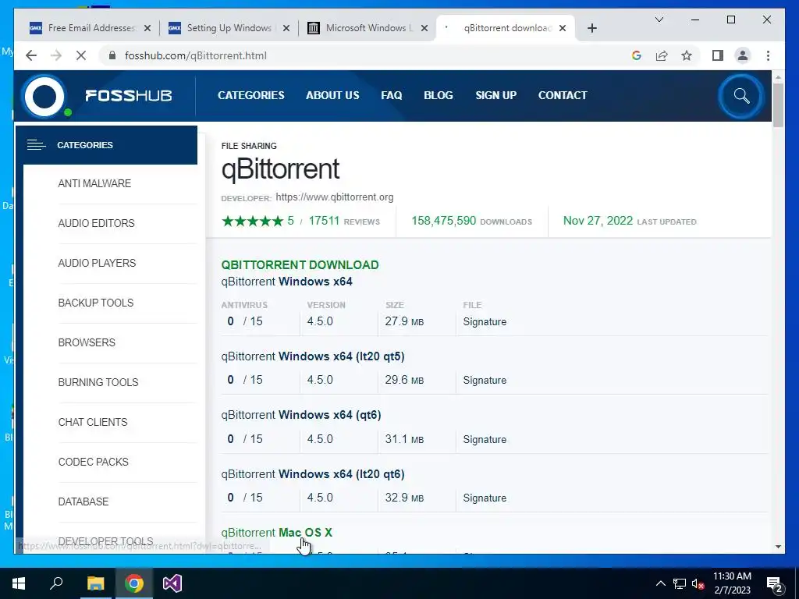Open File Explorer from taskbar
Viewport: 799px width, 599px height.
[x=95, y=583]
